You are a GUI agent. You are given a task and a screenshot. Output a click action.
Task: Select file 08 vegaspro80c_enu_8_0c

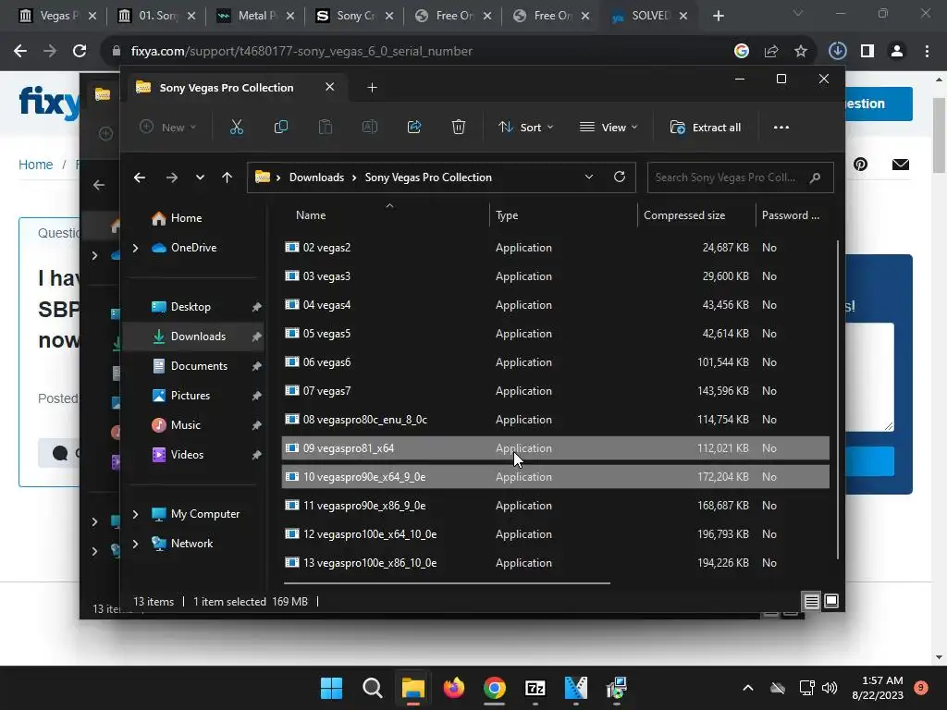pos(555,420)
